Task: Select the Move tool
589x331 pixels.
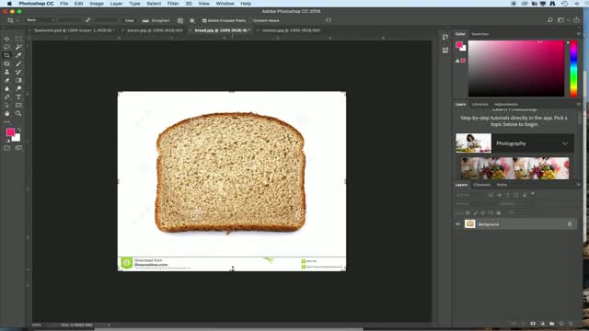Action: [6, 39]
